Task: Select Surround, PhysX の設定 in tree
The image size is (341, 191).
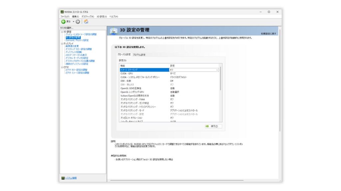Action: [77, 40]
